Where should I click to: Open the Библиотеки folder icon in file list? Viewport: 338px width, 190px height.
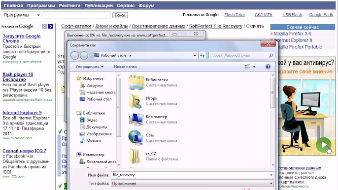(136, 82)
